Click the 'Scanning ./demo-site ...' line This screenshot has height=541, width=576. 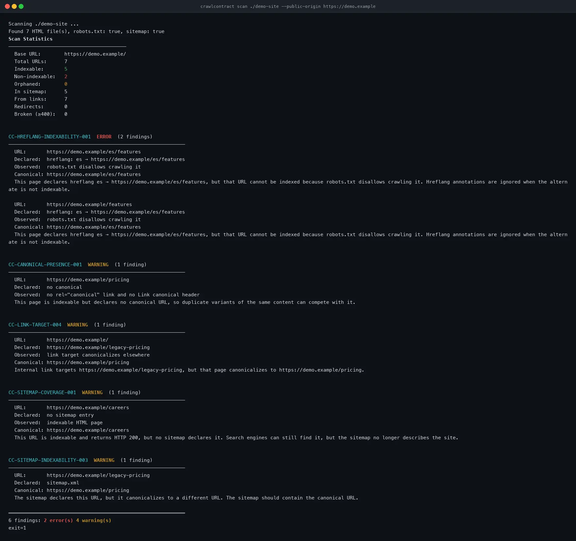(x=43, y=24)
